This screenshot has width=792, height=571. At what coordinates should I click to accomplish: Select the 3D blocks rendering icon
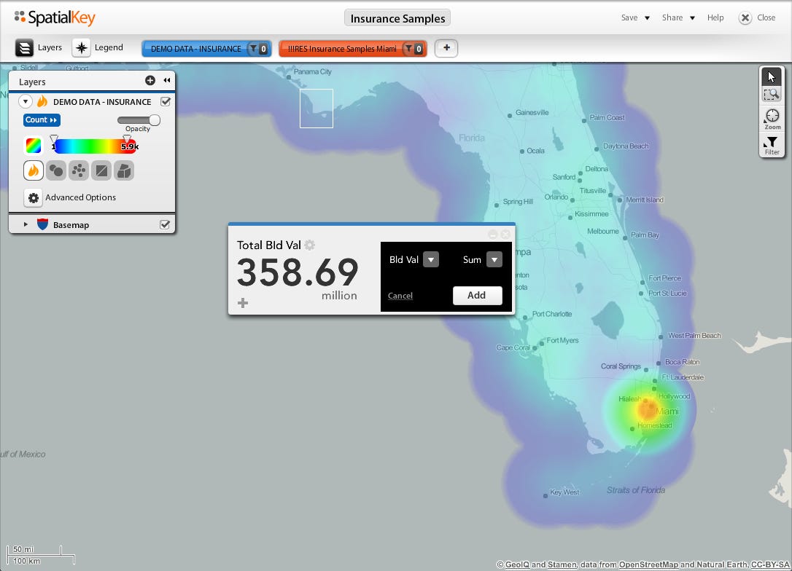(x=124, y=170)
